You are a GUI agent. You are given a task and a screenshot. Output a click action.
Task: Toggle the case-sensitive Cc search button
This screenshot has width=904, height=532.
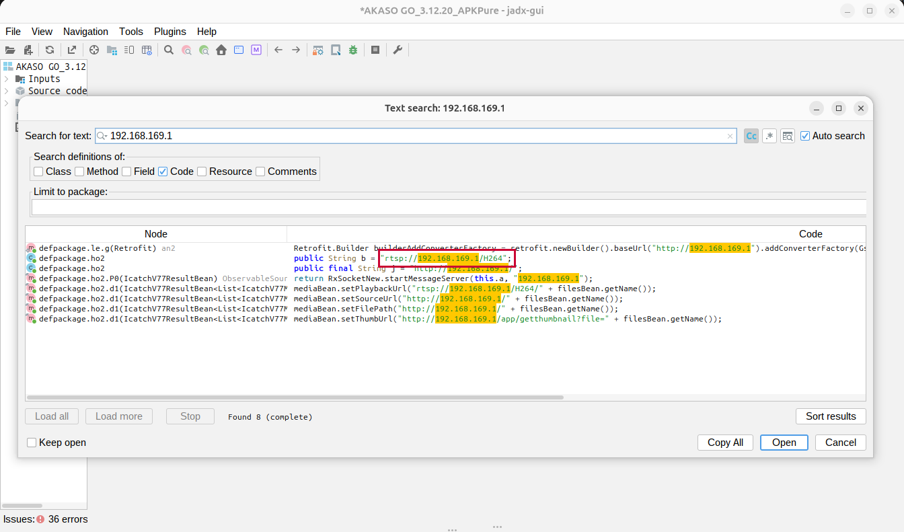click(x=751, y=136)
